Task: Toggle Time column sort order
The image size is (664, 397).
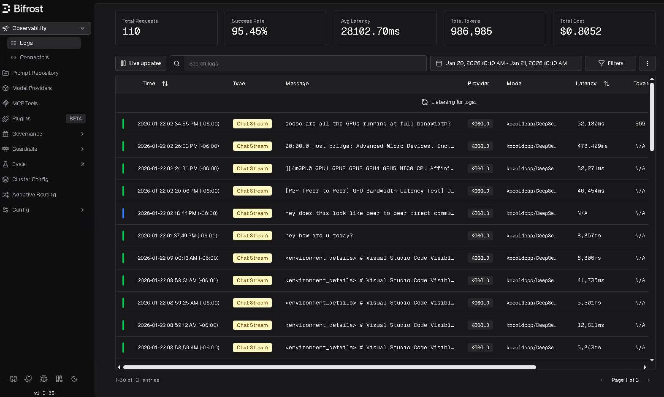Action: point(165,84)
